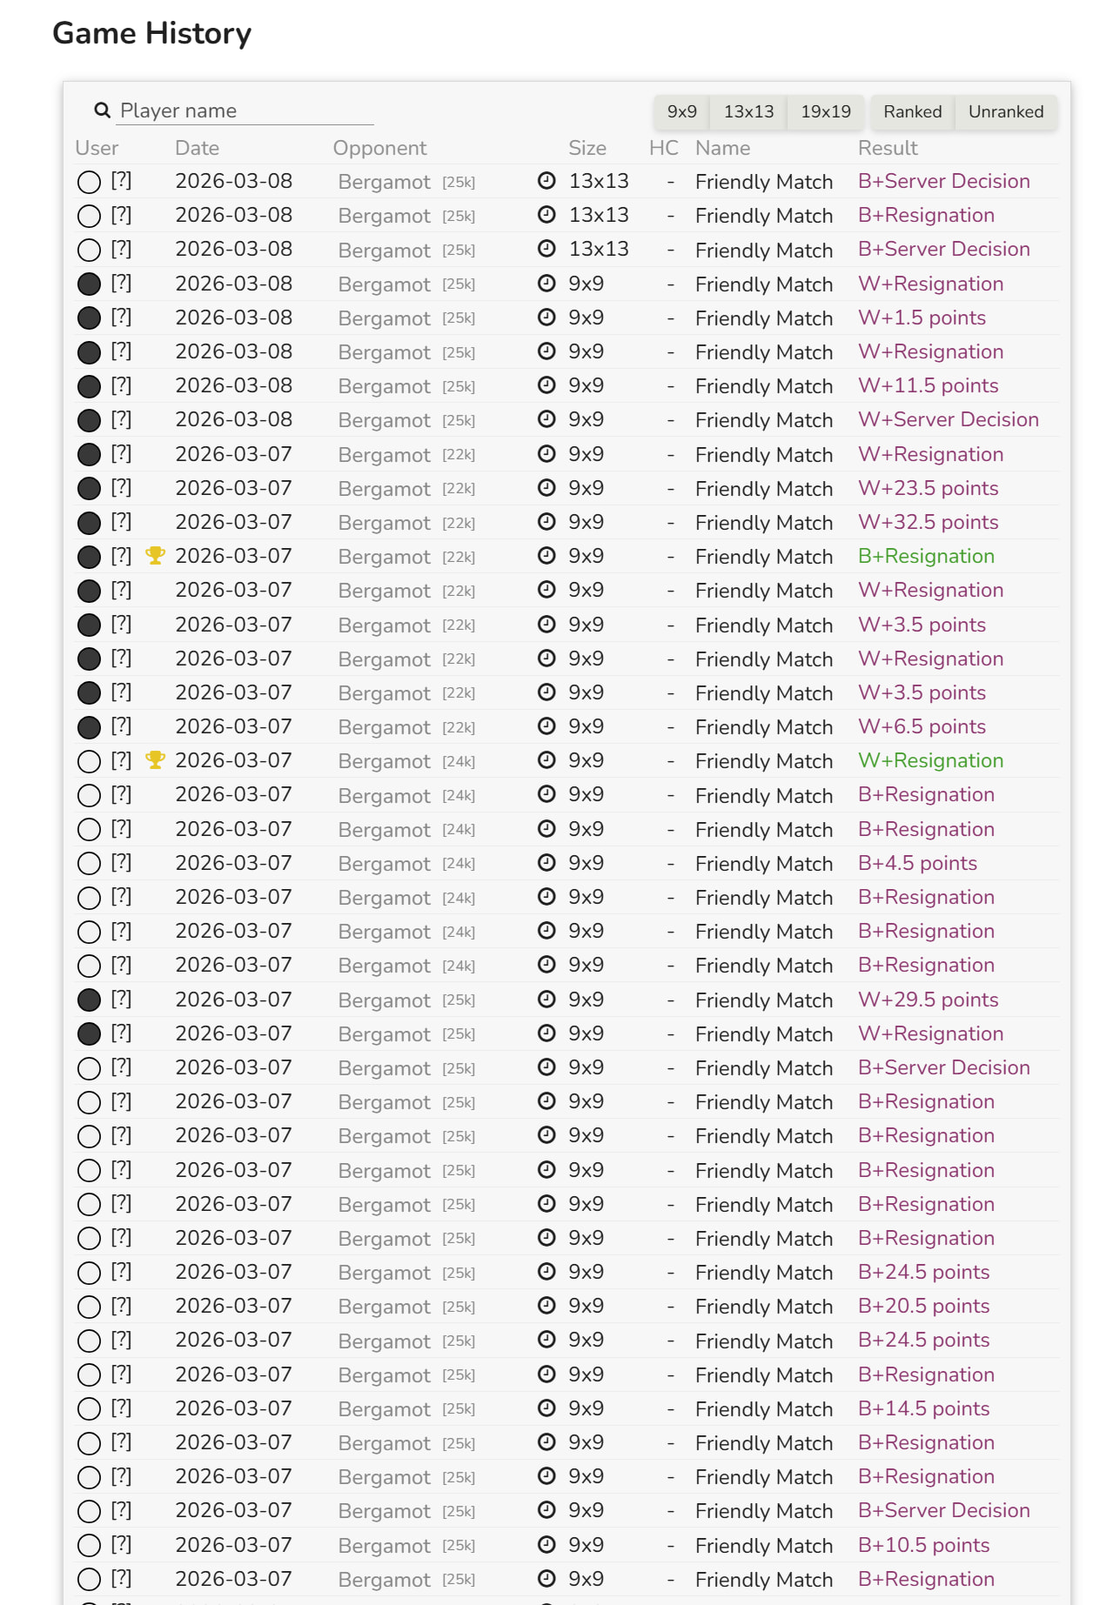Toggle the 19x19 board size filter
Image resolution: width=1113 pixels, height=1605 pixels.
pos(825,111)
